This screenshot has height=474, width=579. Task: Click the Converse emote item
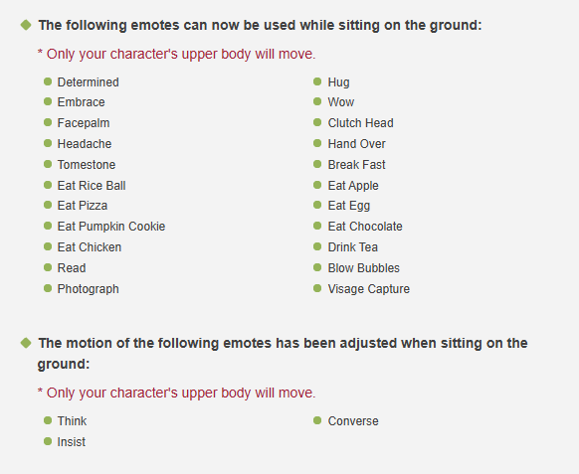353,421
